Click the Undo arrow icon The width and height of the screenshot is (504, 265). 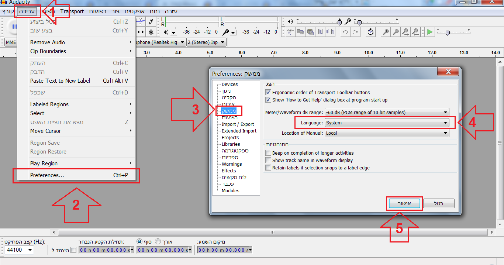(345, 32)
